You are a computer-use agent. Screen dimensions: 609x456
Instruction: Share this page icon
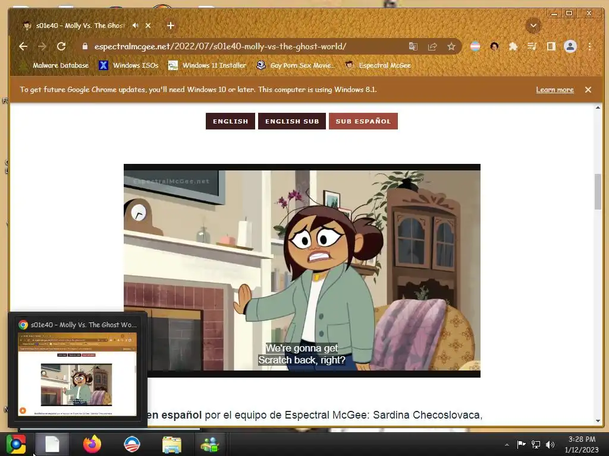coord(432,46)
